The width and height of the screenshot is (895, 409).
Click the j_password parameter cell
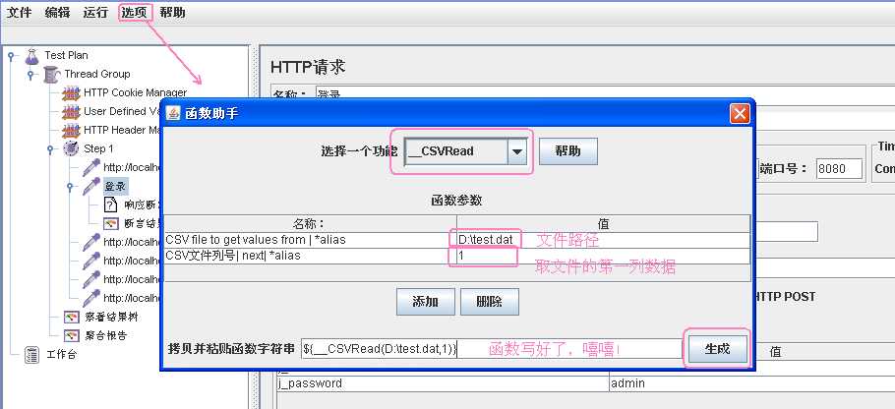[443, 383]
